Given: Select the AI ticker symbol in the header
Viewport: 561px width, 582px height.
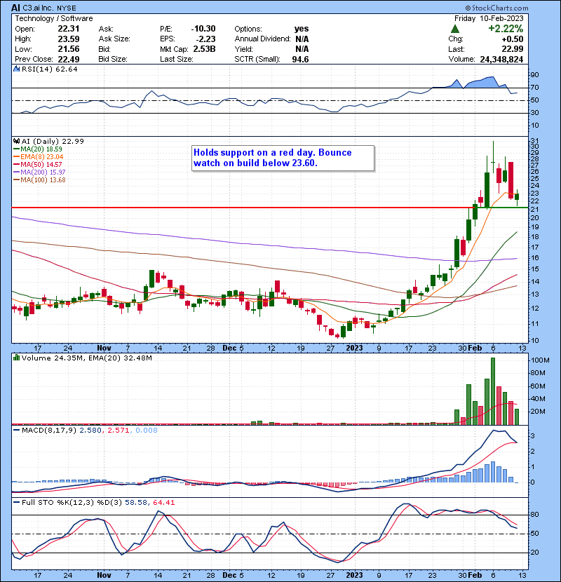Looking at the screenshot, I should [x=15, y=8].
